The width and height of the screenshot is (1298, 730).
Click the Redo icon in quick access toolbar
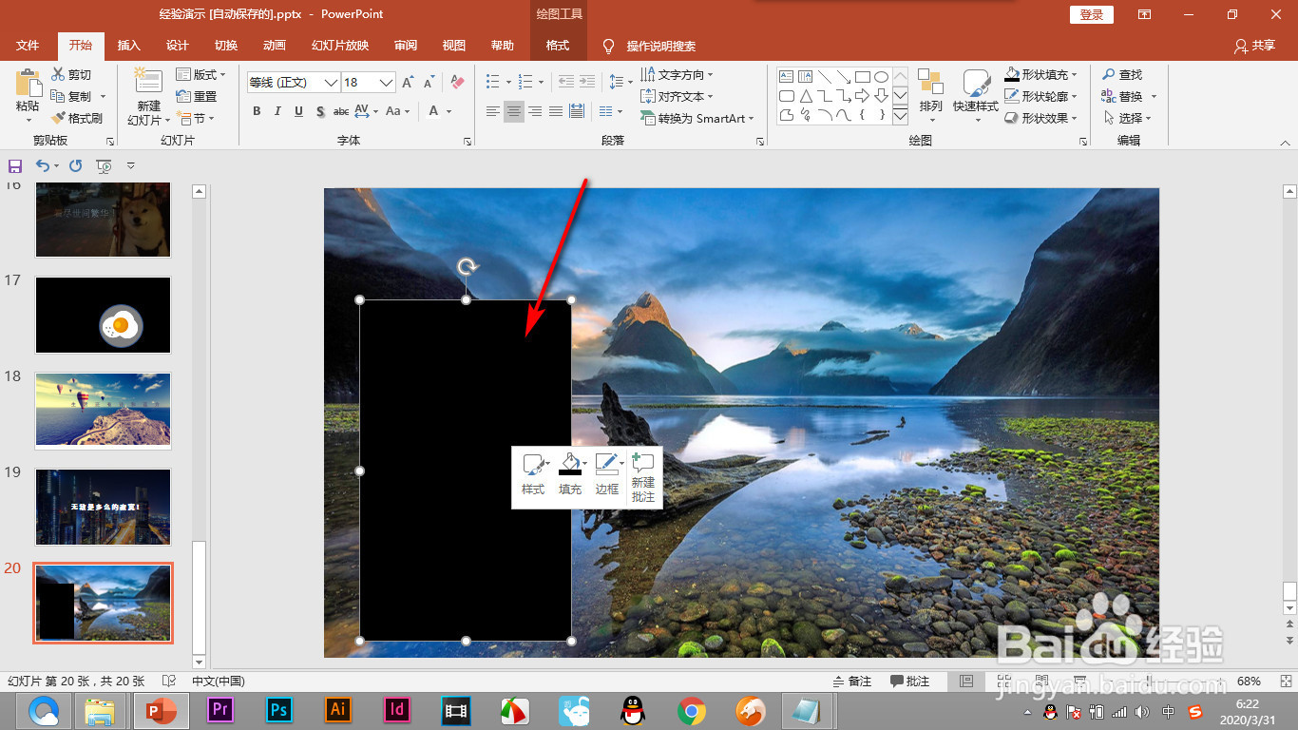[76, 165]
